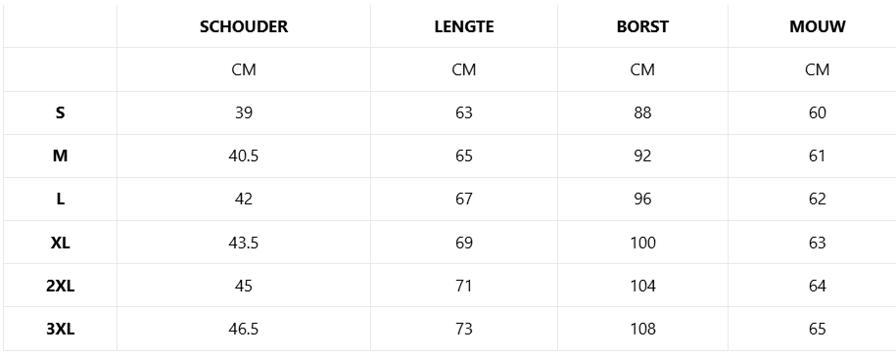Click shoulder value 43.5 for size XL
Screen dimensions: 896x356
pos(244,243)
